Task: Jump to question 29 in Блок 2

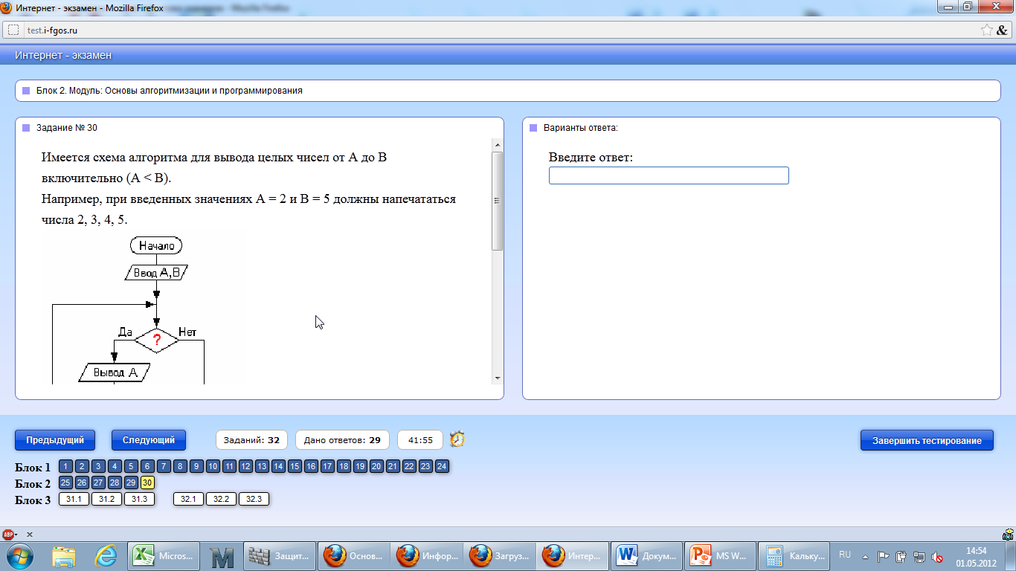Action: [131, 483]
